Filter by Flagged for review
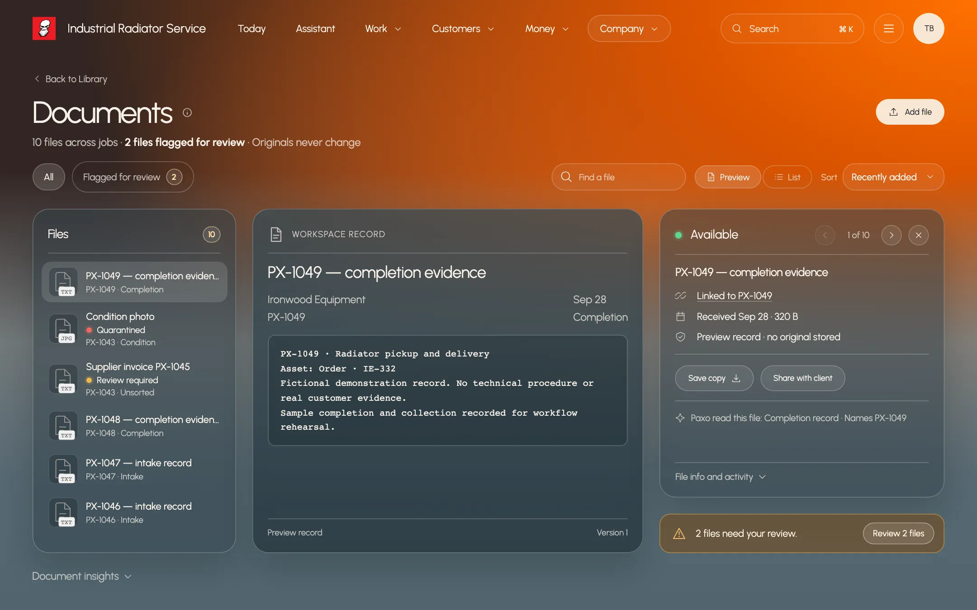 133,177
